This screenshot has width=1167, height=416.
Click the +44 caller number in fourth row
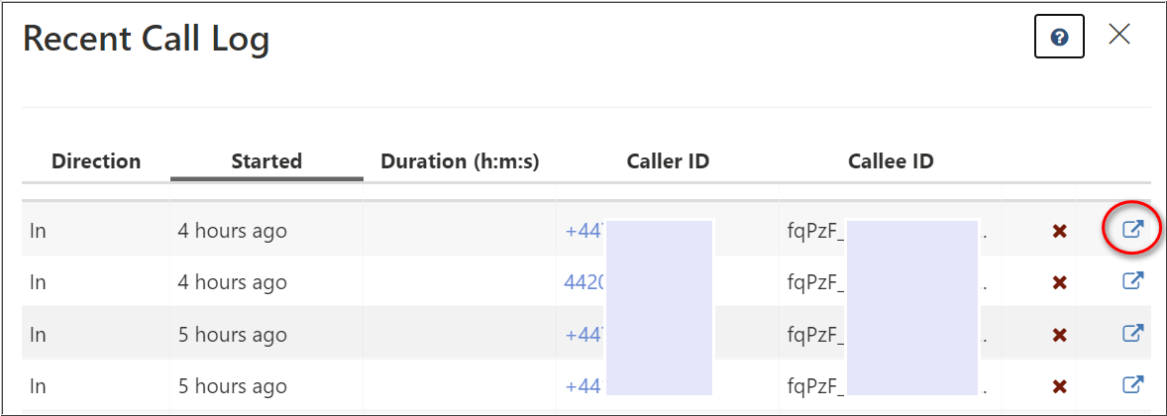(586, 386)
